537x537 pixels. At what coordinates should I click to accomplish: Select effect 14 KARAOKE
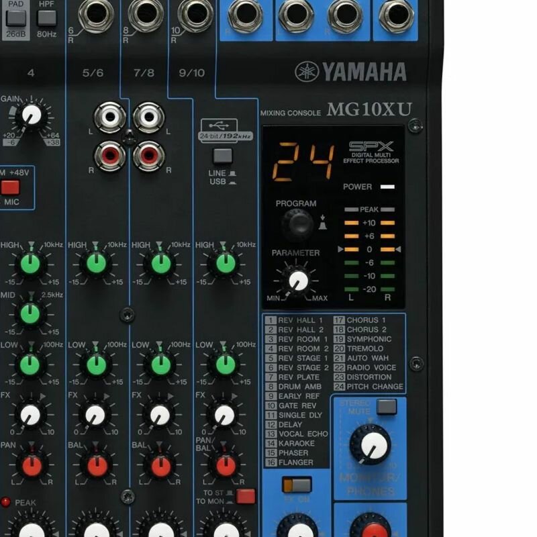[x=290, y=444]
